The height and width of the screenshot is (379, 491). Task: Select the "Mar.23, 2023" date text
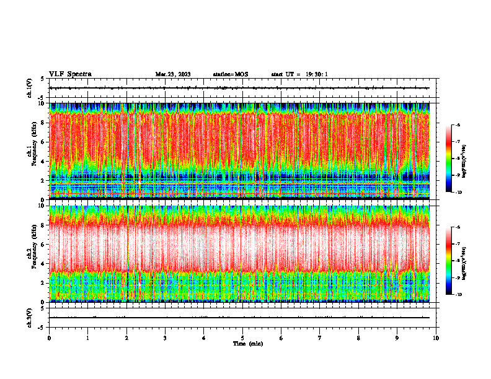173,74
